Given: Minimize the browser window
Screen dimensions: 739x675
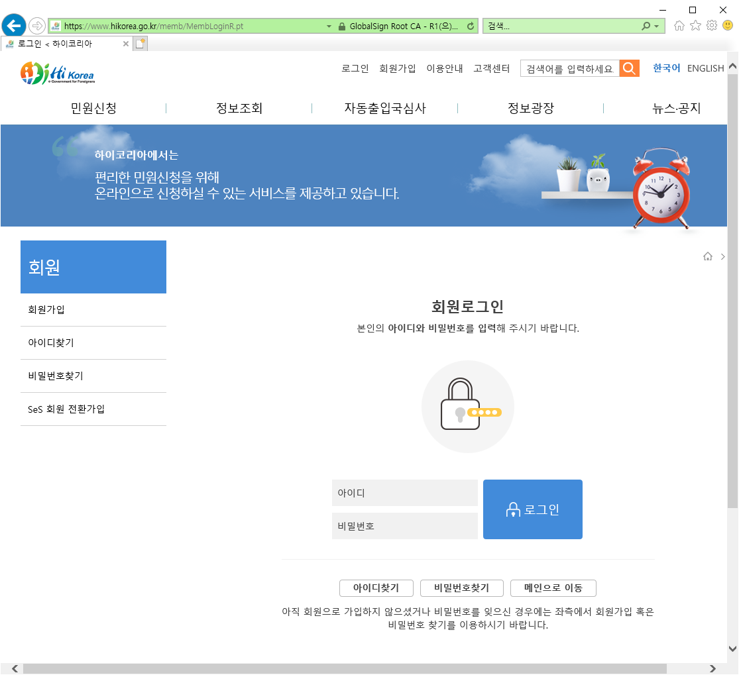Looking at the screenshot, I should (x=663, y=10).
